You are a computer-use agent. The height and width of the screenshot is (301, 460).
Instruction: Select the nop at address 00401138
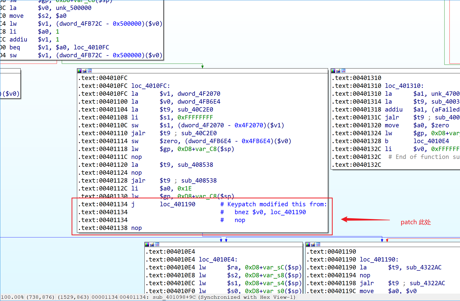[137, 228]
